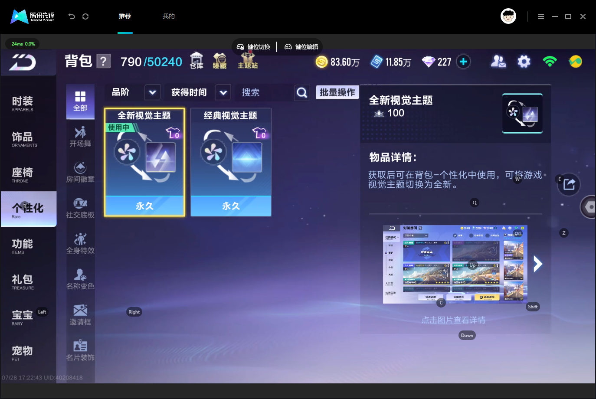
Task: Select the 社交底板 social board category
Action: pos(80,208)
